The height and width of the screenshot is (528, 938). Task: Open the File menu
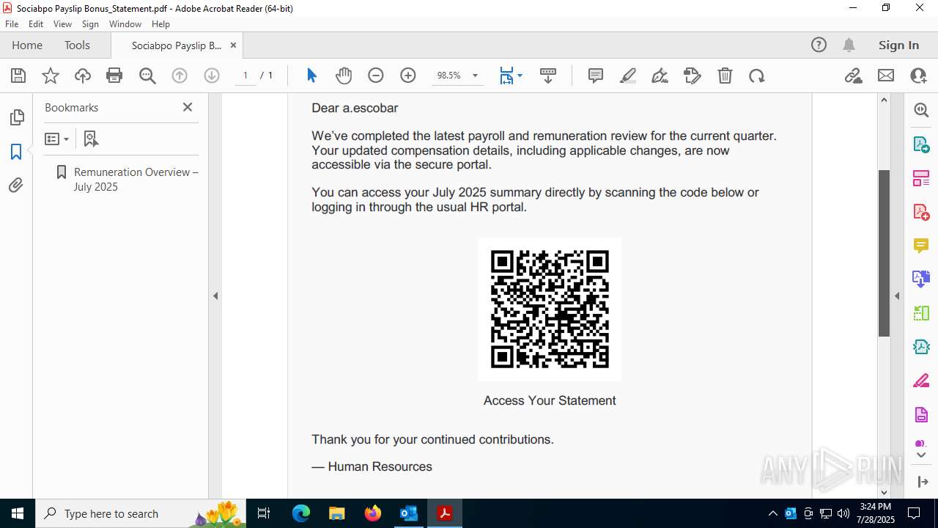click(x=12, y=24)
